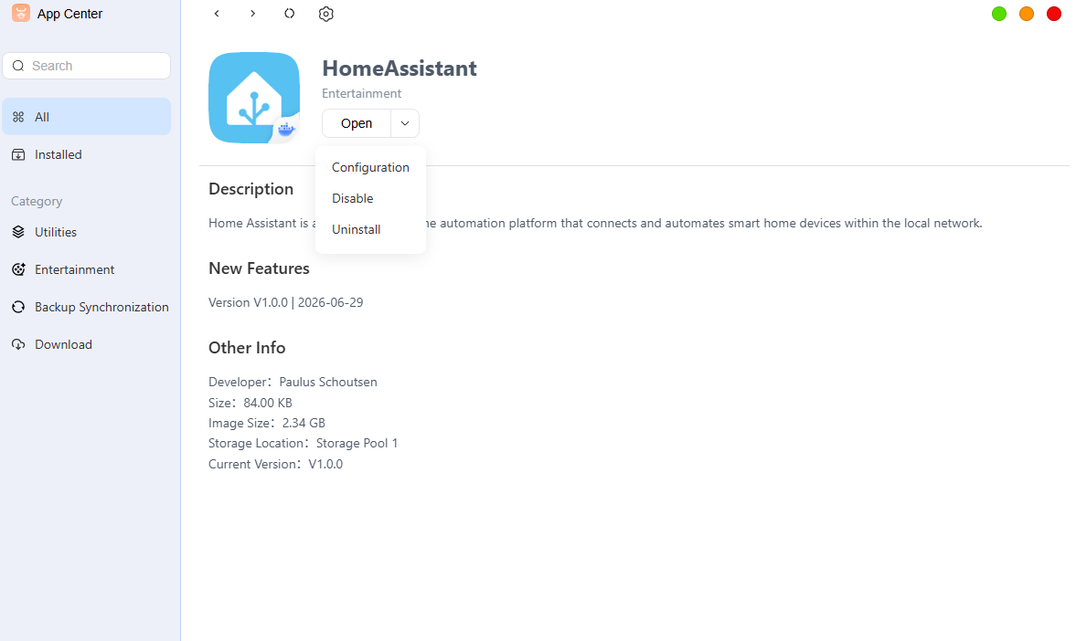Go back with the left arrow
Viewport: 1076px width, 641px height.
click(x=217, y=14)
